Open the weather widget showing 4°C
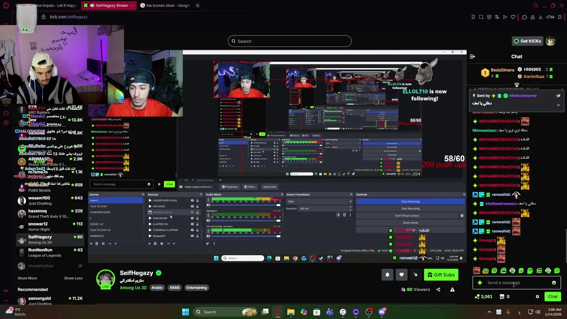567x319 pixels. [16, 312]
